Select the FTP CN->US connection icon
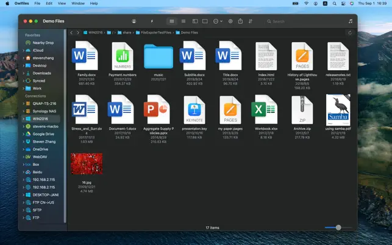Screen dimensions: 392x245 click(28, 202)
